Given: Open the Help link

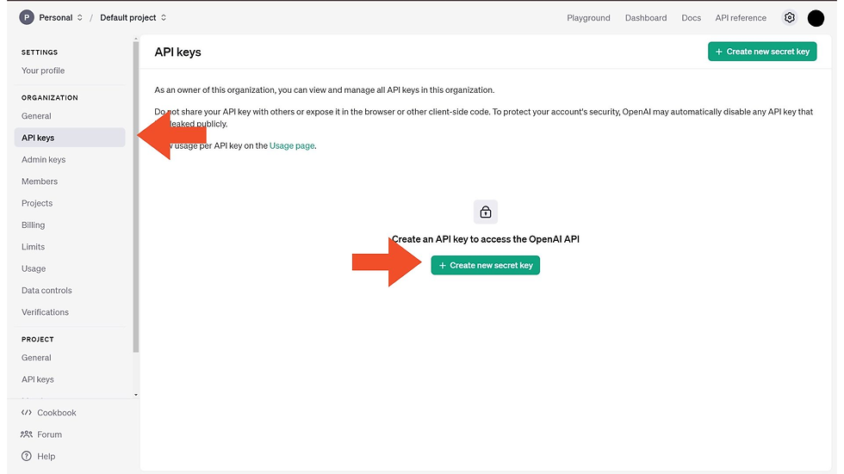Looking at the screenshot, I should 47,456.
